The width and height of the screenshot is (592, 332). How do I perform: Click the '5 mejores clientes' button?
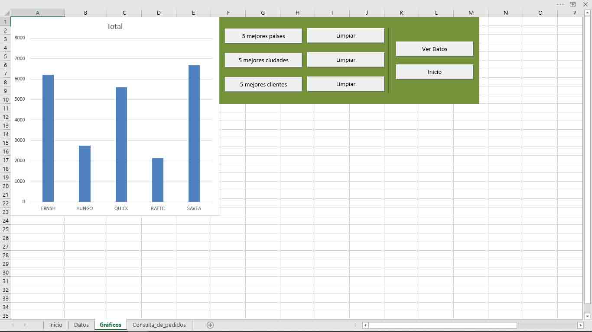coord(263,84)
